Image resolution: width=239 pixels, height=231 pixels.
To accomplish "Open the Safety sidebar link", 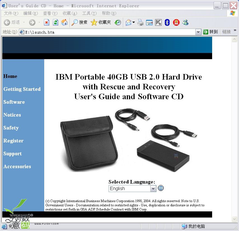I will (11, 128).
